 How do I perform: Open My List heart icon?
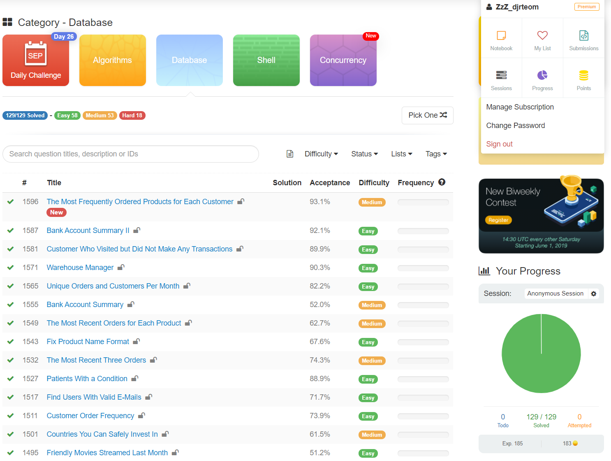point(542,36)
